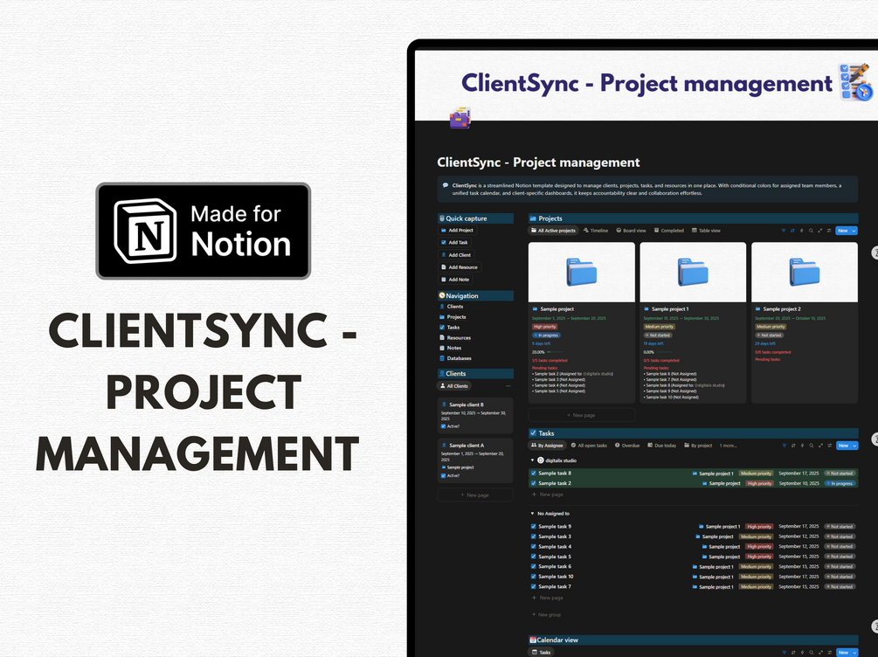This screenshot has width=878, height=657.
Task: Click New group under Tasks list
Action: [546, 615]
